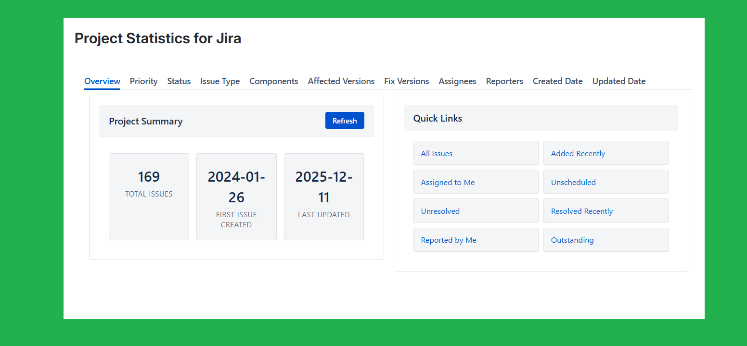Screen dimensions: 747x346
Task: Follow the Added Recently link
Action: point(606,153)
